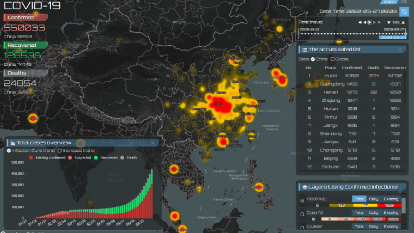Start Time travel playback with play icon

coord(370,22)
